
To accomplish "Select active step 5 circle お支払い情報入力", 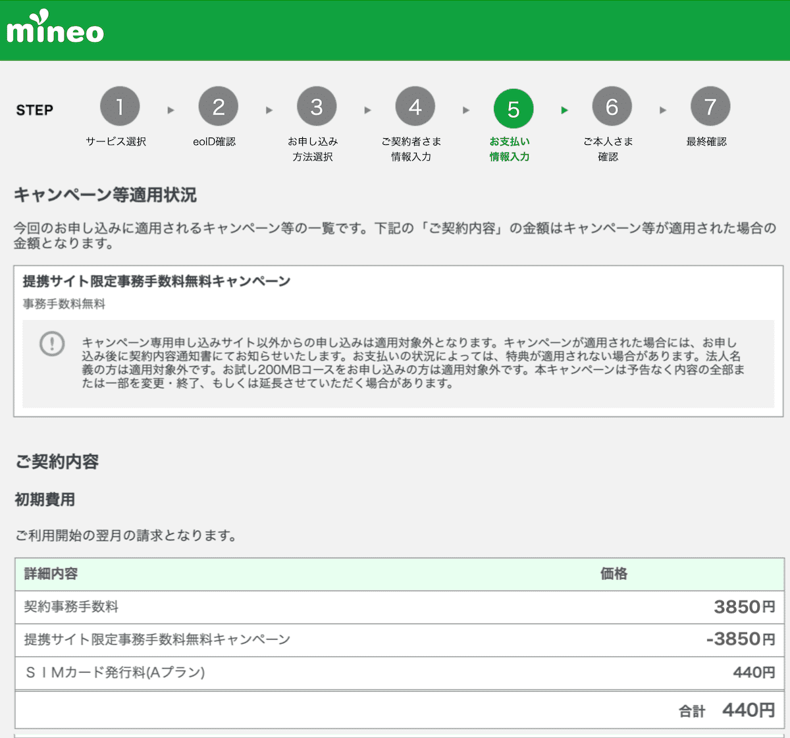I will click(x=513, y=109).
